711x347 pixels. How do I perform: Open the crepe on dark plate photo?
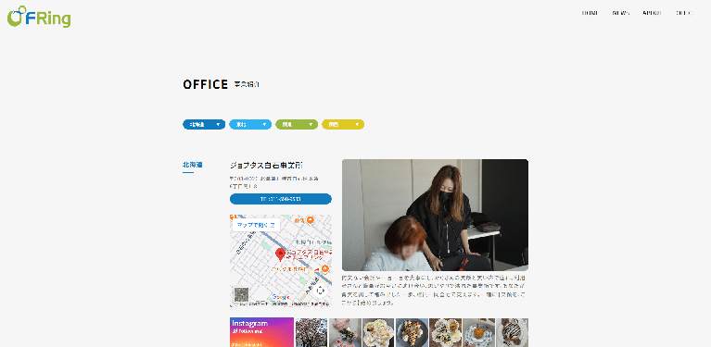[x=412, y=332]
